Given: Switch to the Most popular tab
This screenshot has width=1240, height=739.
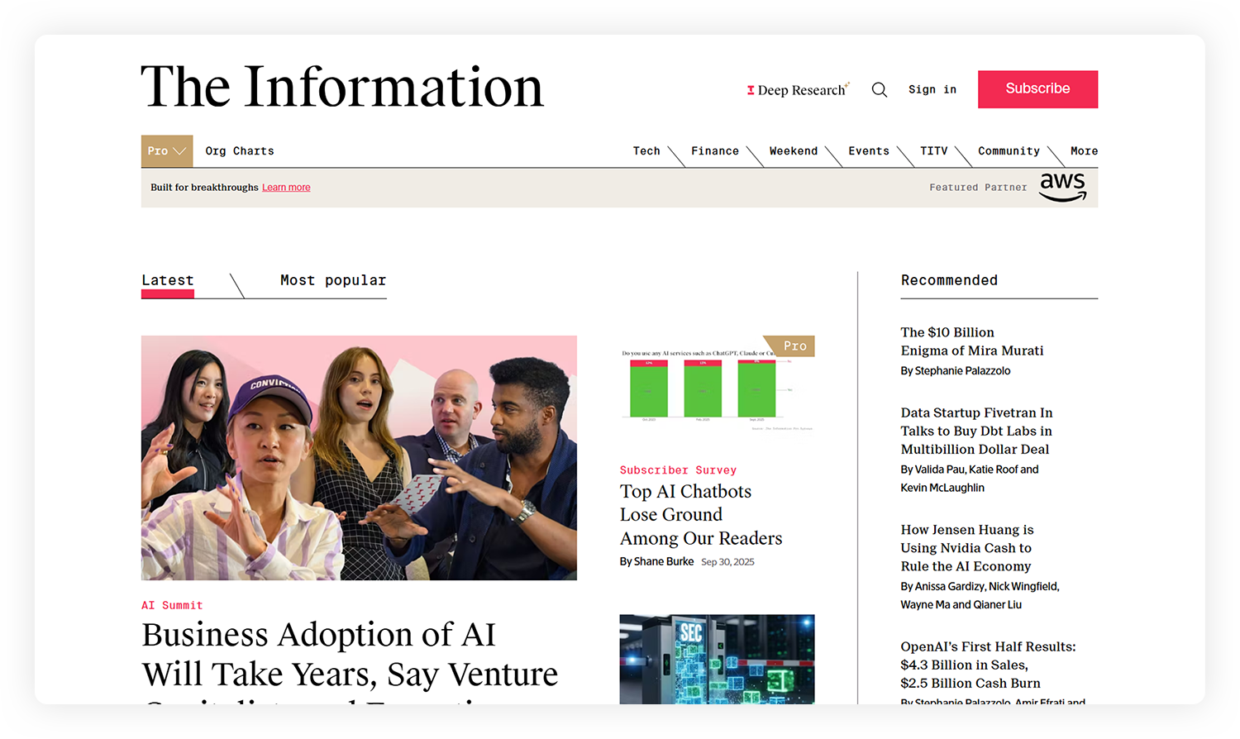Looking at the screenshot, I should pos(333,280).
